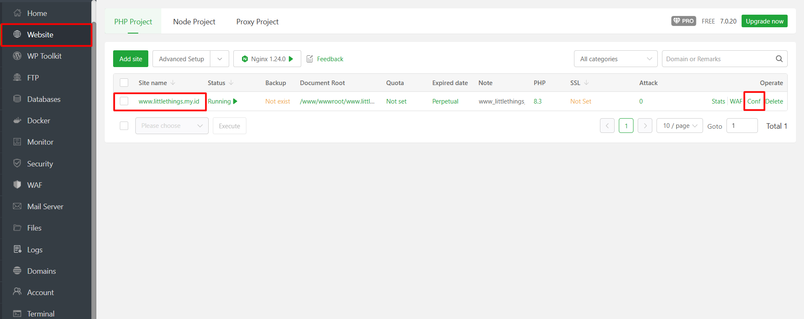Click the Mail Server envelope icon

tap(17, 206)
